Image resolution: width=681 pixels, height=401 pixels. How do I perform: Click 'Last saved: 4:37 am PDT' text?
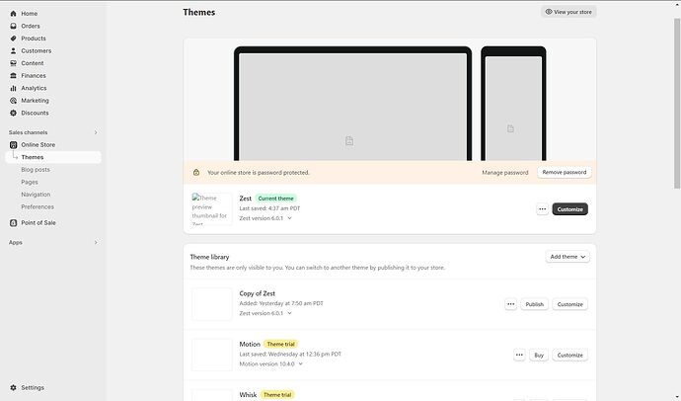(x=269, y=208)
